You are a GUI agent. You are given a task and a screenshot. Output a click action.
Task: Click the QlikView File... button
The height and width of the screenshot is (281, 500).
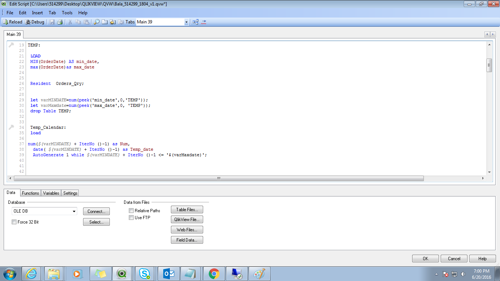coord(187,220)
